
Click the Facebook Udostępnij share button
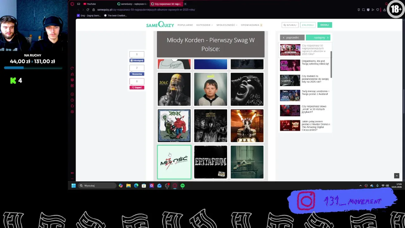137,60
